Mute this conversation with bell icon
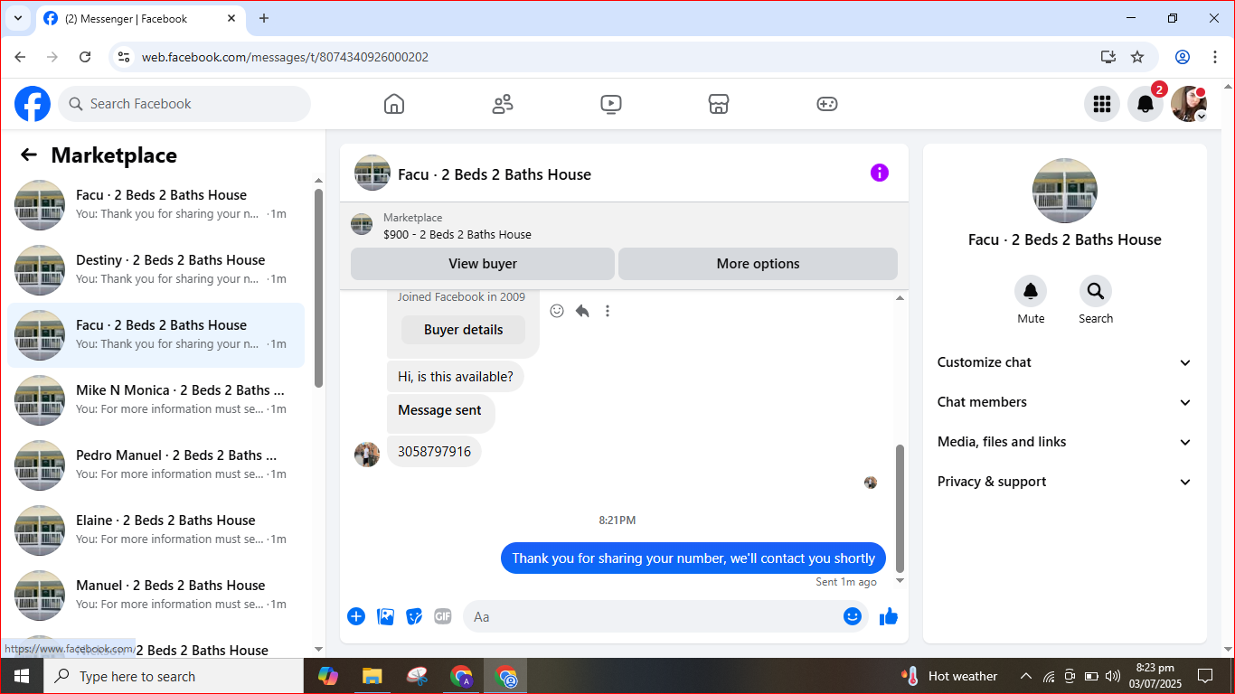The height and width of the screenshot is (694, 1235). pyautogui.click(x=1031, y=291)
